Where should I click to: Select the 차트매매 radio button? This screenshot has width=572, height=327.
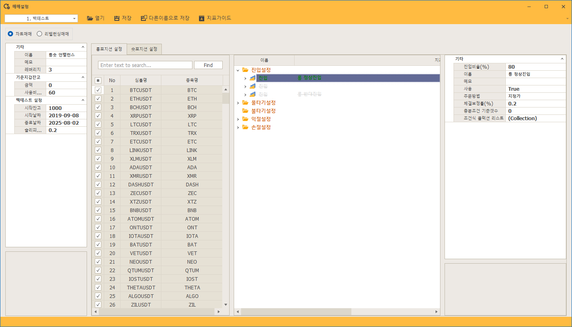(x=11, y=34)
